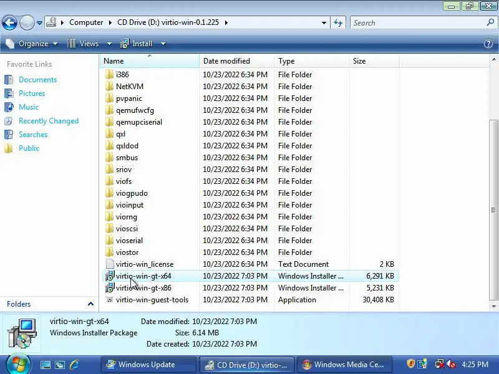
Task: Launch Internet Explorer from quick launch
Action: (x=74, y=365)
